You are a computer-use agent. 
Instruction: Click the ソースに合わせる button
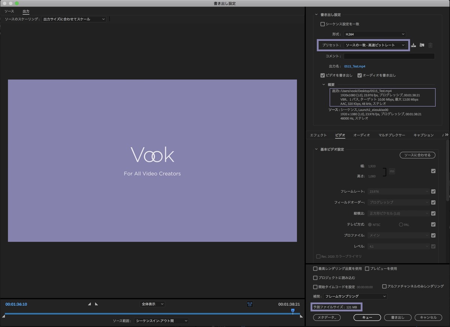coord(417,155)
